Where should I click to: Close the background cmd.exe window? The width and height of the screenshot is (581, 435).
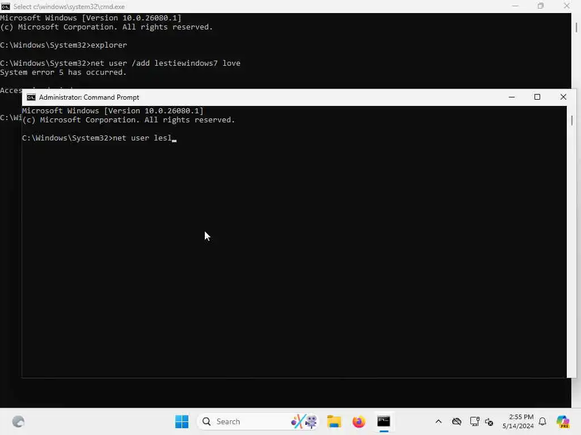(567, 6)
